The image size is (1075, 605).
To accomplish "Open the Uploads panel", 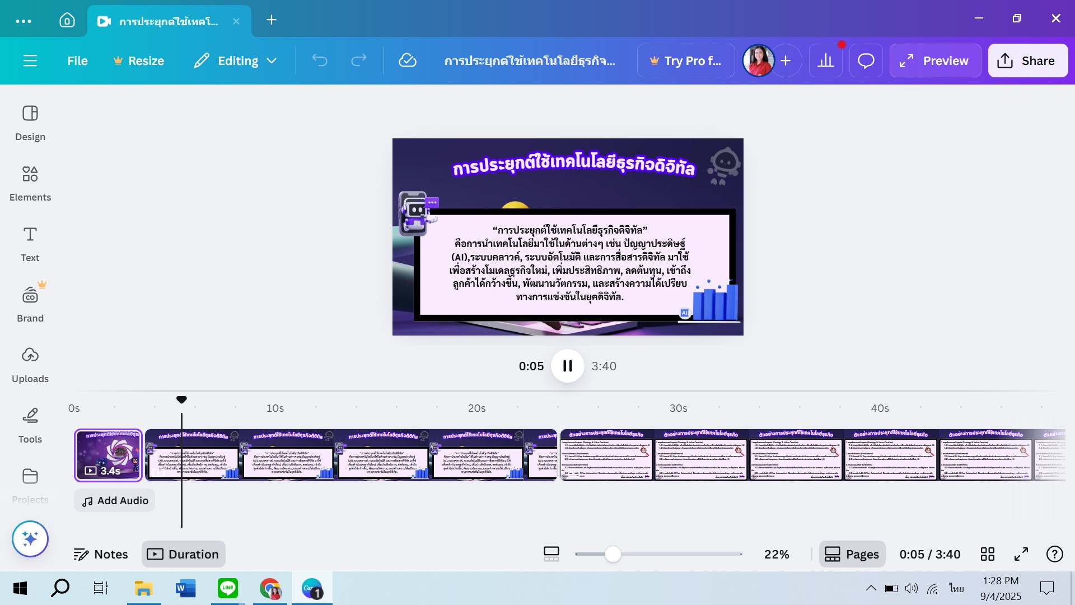I will [x=30, y=364].
